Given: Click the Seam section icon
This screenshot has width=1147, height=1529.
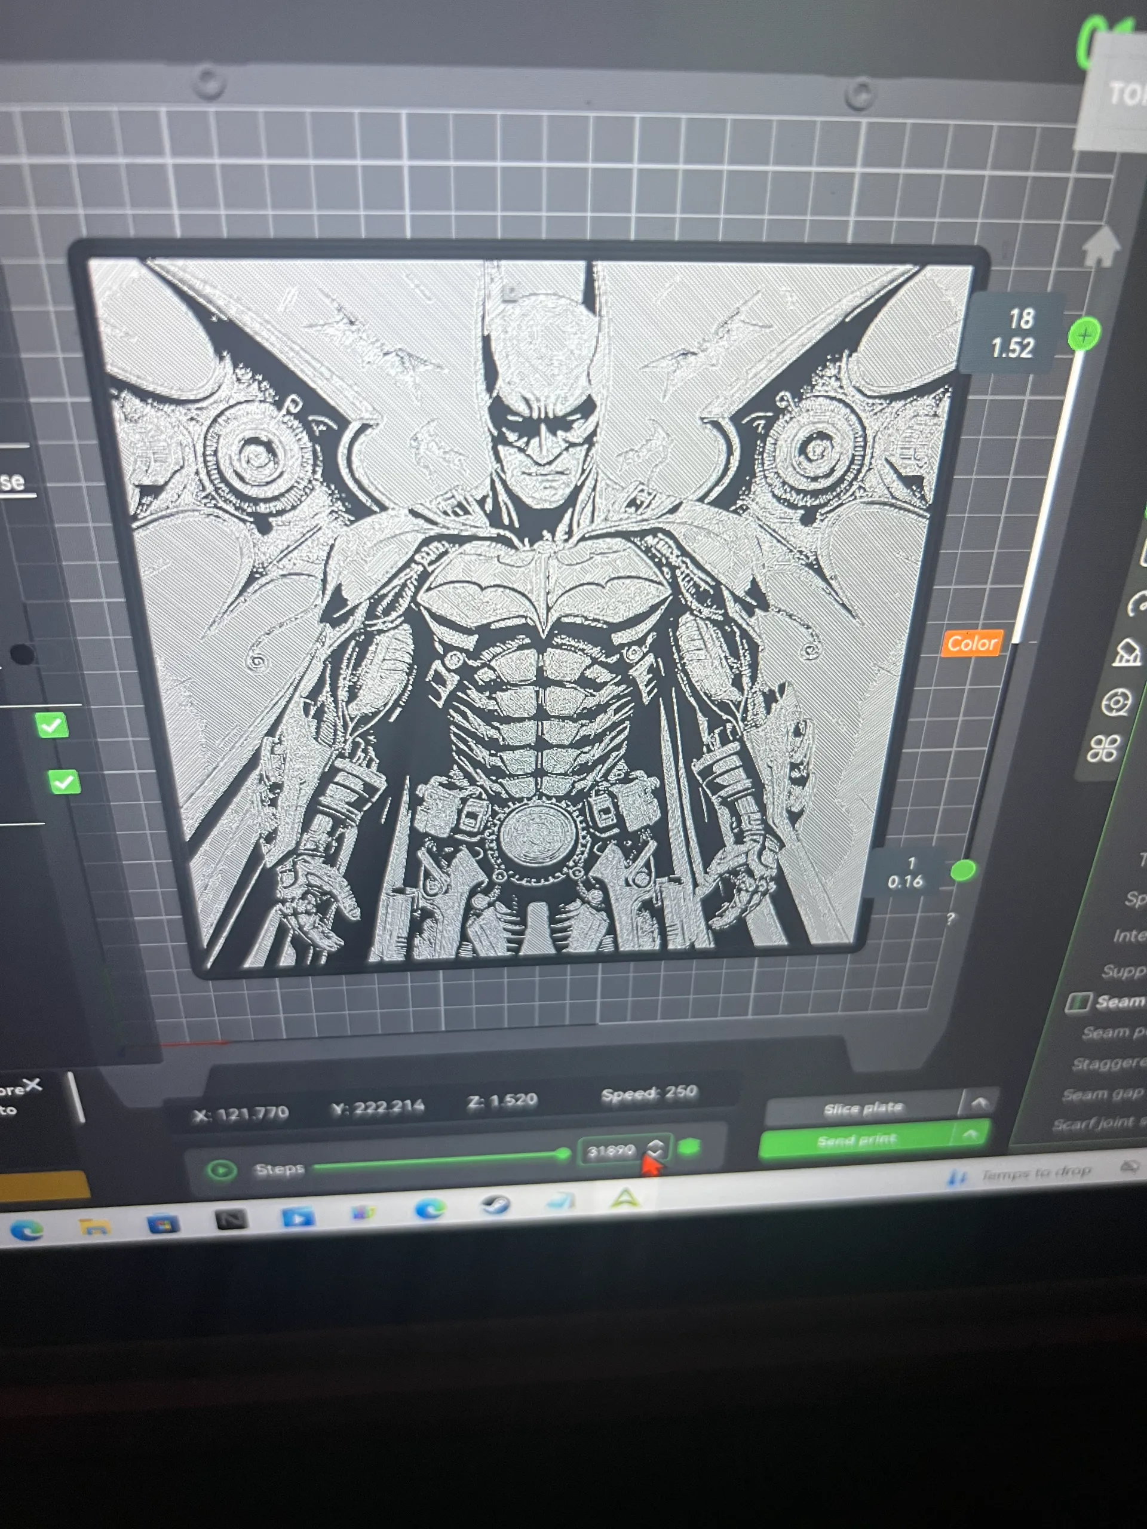Looking at the screenshot, I should (1078, 1002).
